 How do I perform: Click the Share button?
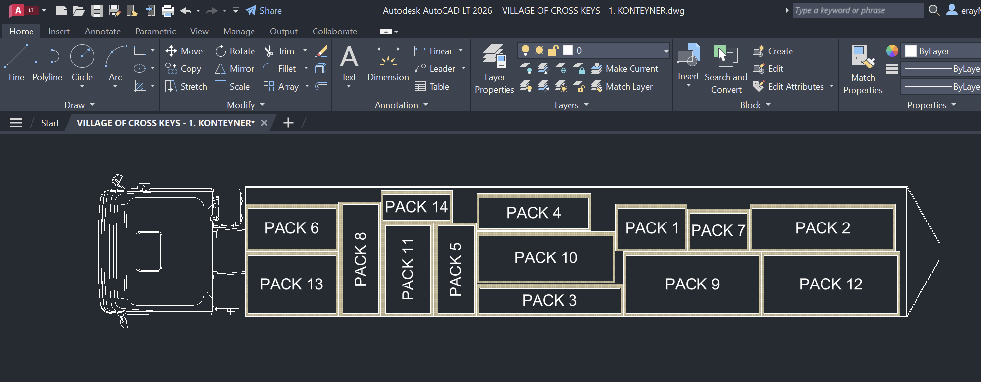tap(264, 10)
